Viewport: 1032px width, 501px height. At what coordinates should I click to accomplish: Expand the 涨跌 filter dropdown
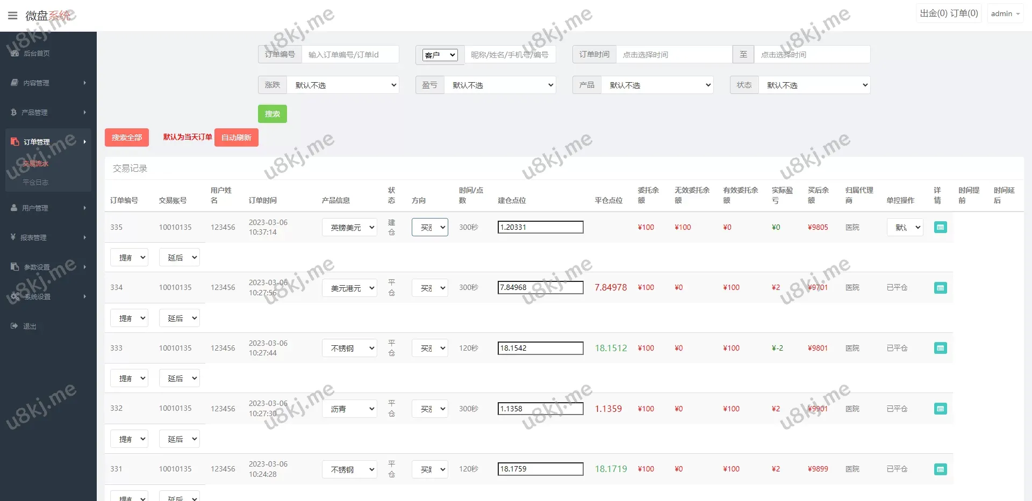coord(343,85)
